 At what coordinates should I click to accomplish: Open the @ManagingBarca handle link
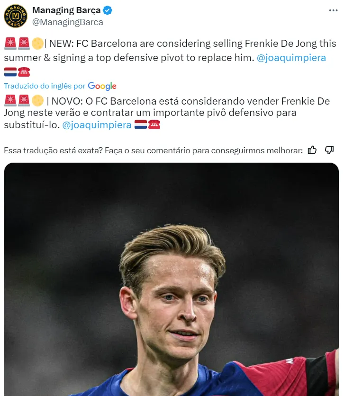67,22
